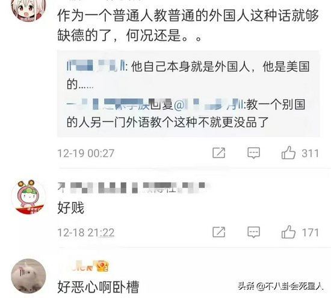The image size is (331, 298).
Task: Tap the blurred @mention in nested reply
Action: 209,105
